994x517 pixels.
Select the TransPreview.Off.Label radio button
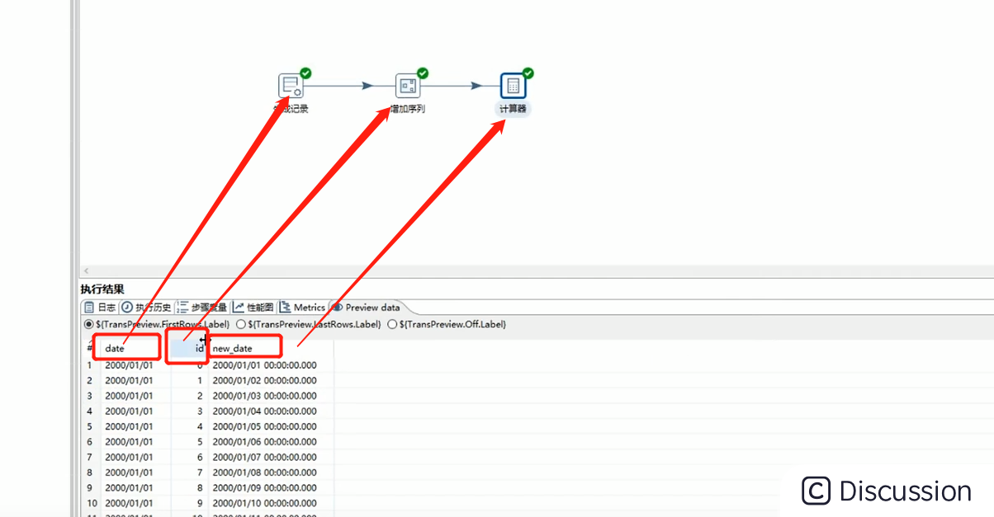pos(392,325)
